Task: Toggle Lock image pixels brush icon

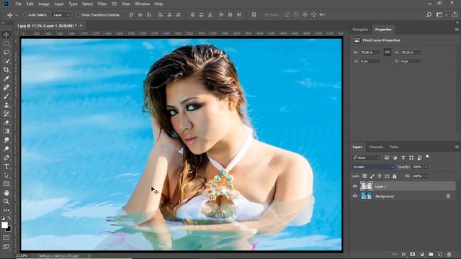Action: point(372,176)
